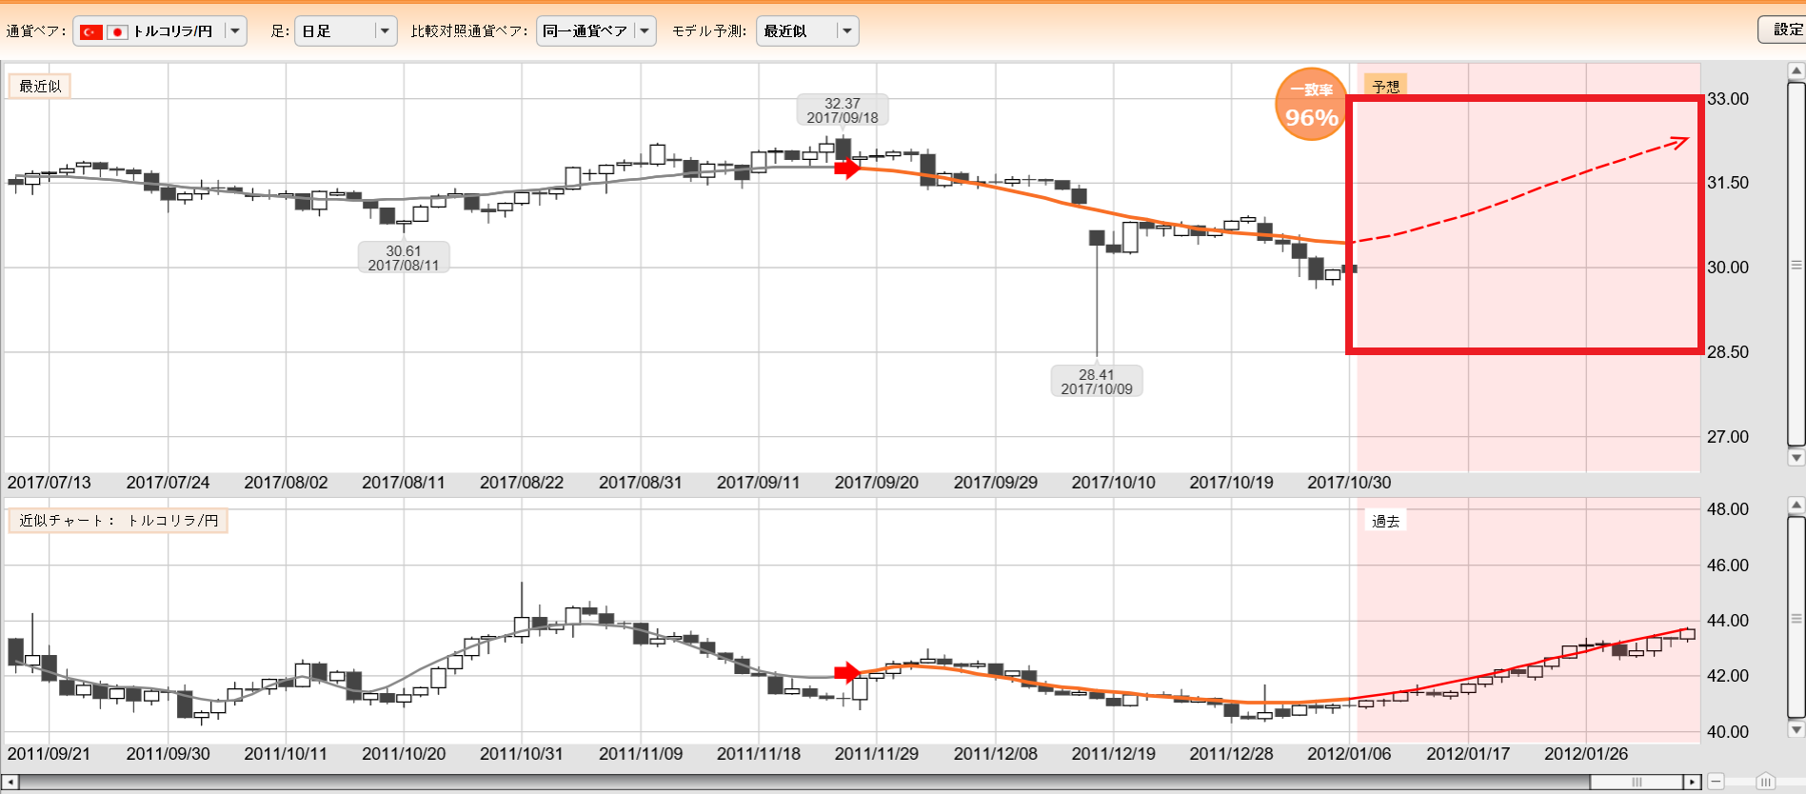The height and width of the screenshot is (794, 1806).
Task: Click the chart zoom slider handle
Action: tap(1766, 783)
